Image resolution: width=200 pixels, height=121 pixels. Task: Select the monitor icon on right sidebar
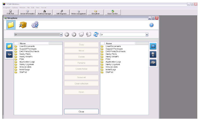(153, 47)
